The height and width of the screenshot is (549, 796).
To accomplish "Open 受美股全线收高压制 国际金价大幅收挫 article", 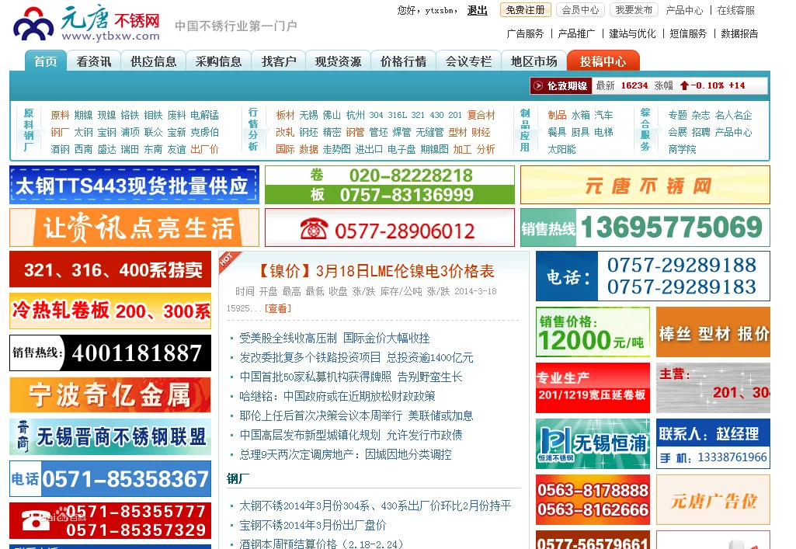I will (335, 338).
